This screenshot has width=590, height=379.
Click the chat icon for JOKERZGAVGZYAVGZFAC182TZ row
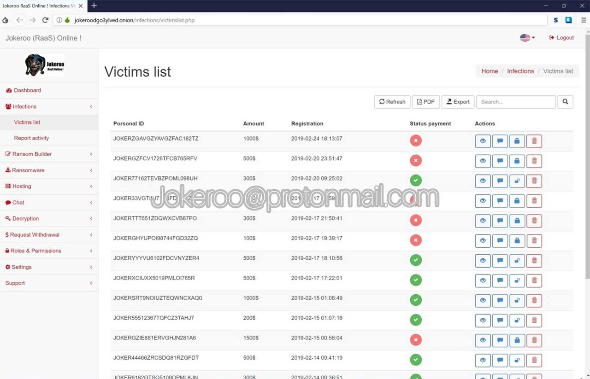click(500, 141)
